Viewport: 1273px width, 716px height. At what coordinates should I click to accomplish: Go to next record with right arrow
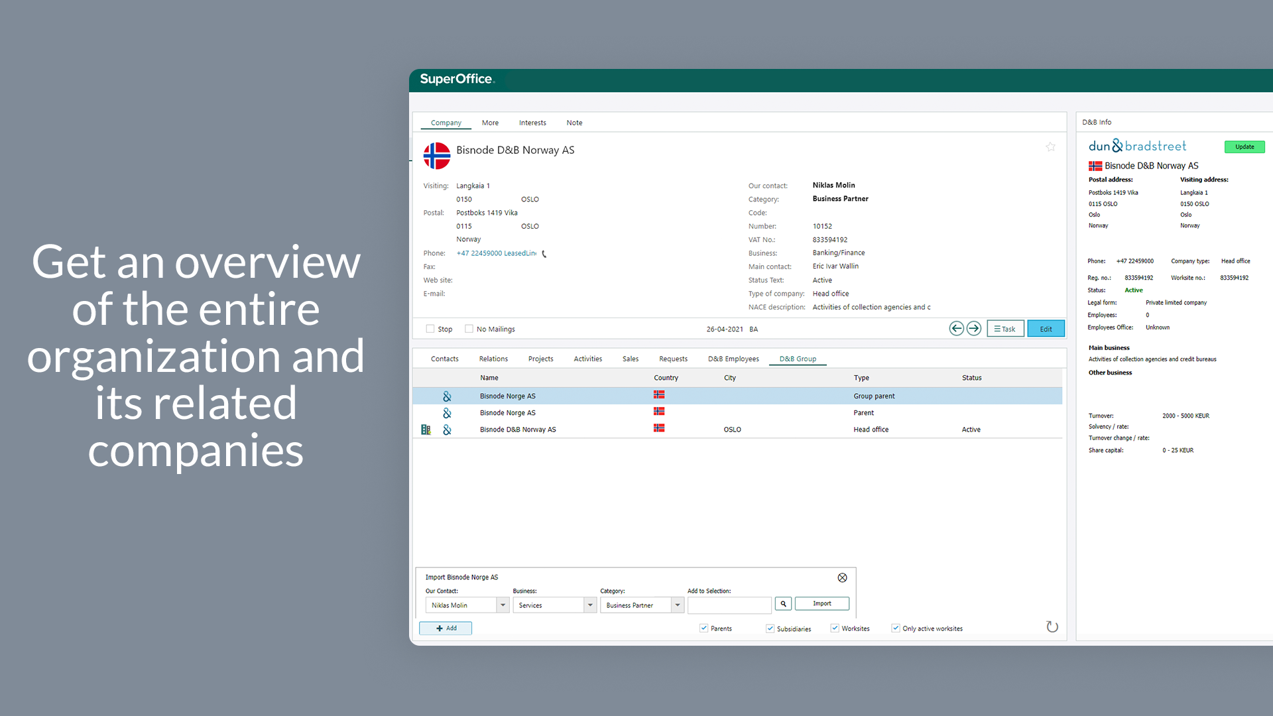974,329
